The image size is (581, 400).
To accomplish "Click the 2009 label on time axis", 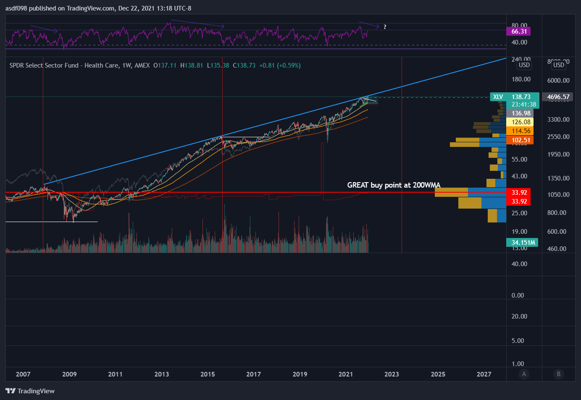I will tap(69, 374).
